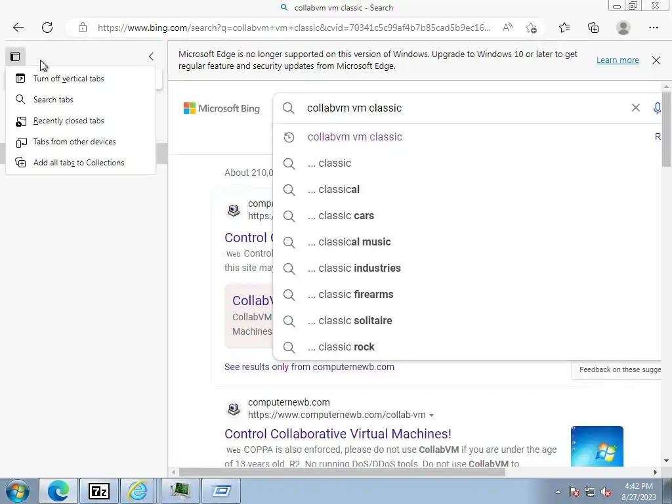Screen dimensions: 672x504
Task: Click the Microsoft Bing logo
Action: pyautogui.click(x=222, y=108)
